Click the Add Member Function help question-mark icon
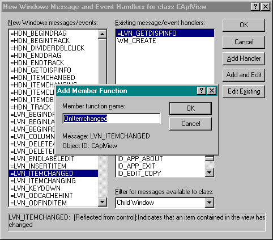 202,91
